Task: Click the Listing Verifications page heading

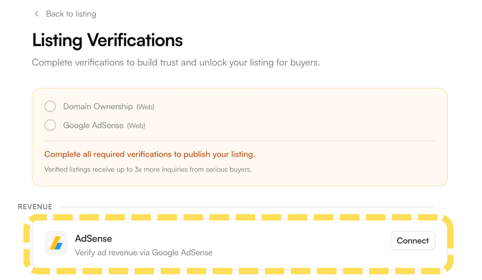Action: (x=107, y=40)
